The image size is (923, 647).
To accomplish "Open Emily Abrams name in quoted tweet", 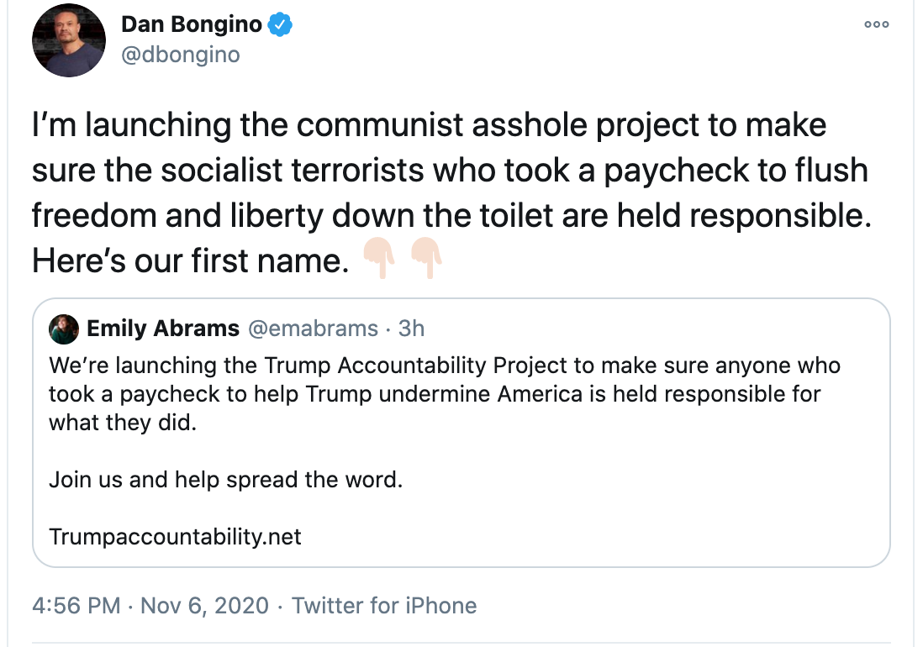I will tap(163, 329).
